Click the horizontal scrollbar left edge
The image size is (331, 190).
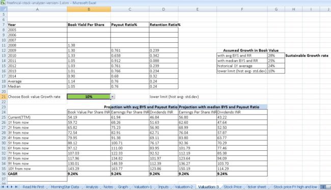(322, 187)
